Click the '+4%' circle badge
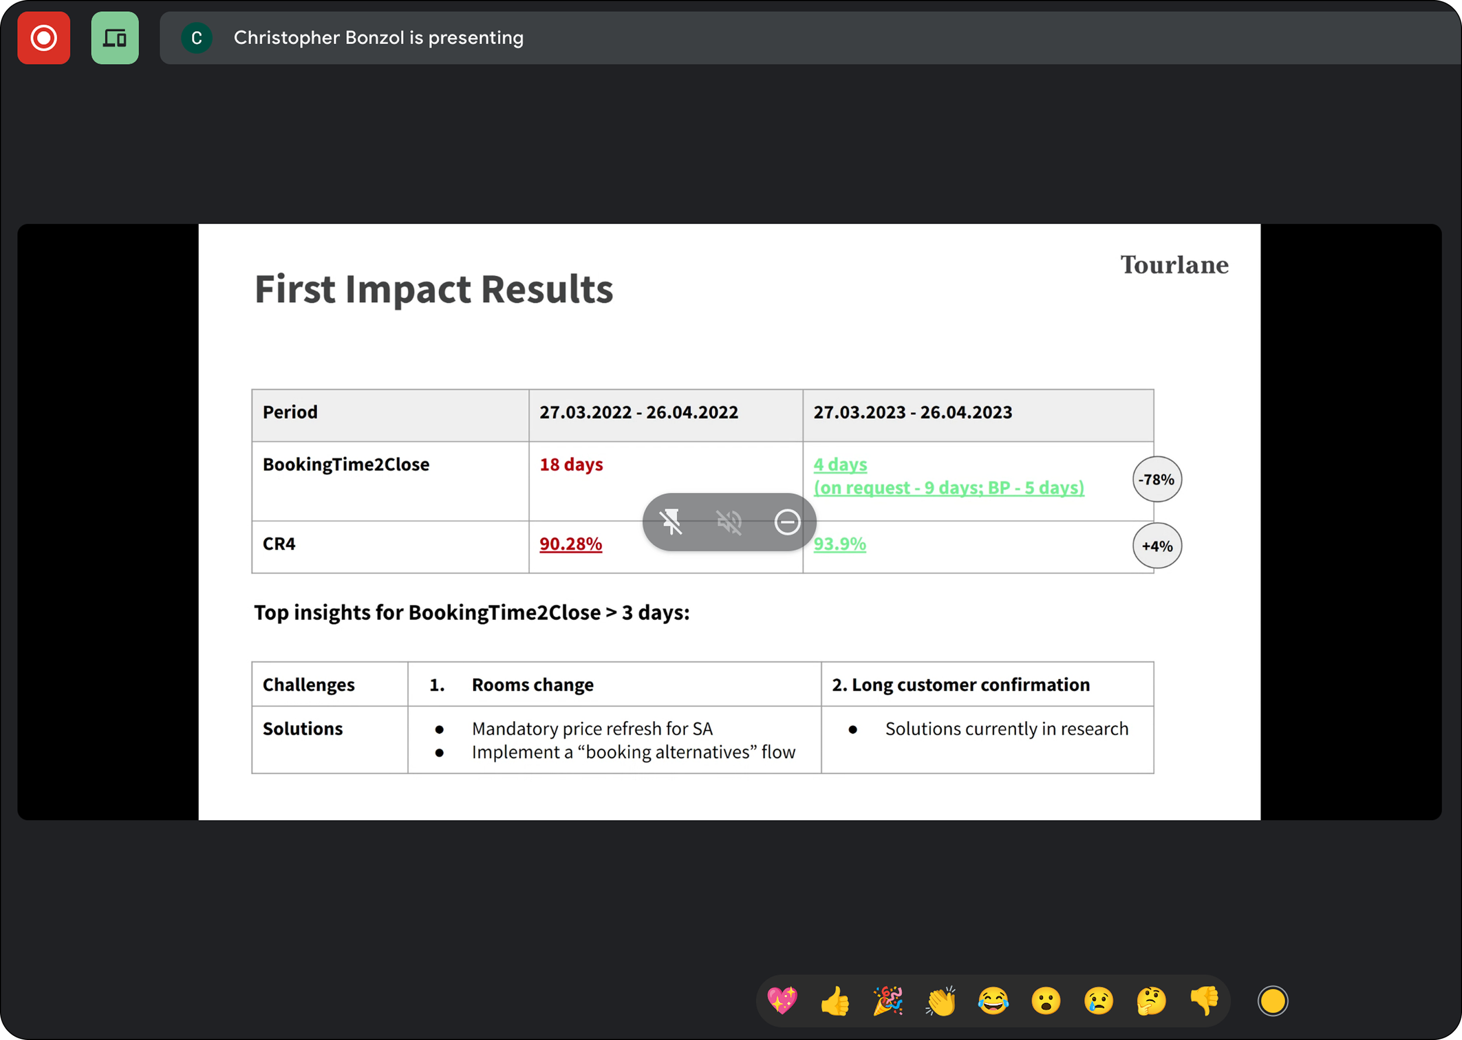The height and width of the screenshot is (1040, 1462). tap(1157, 546)
